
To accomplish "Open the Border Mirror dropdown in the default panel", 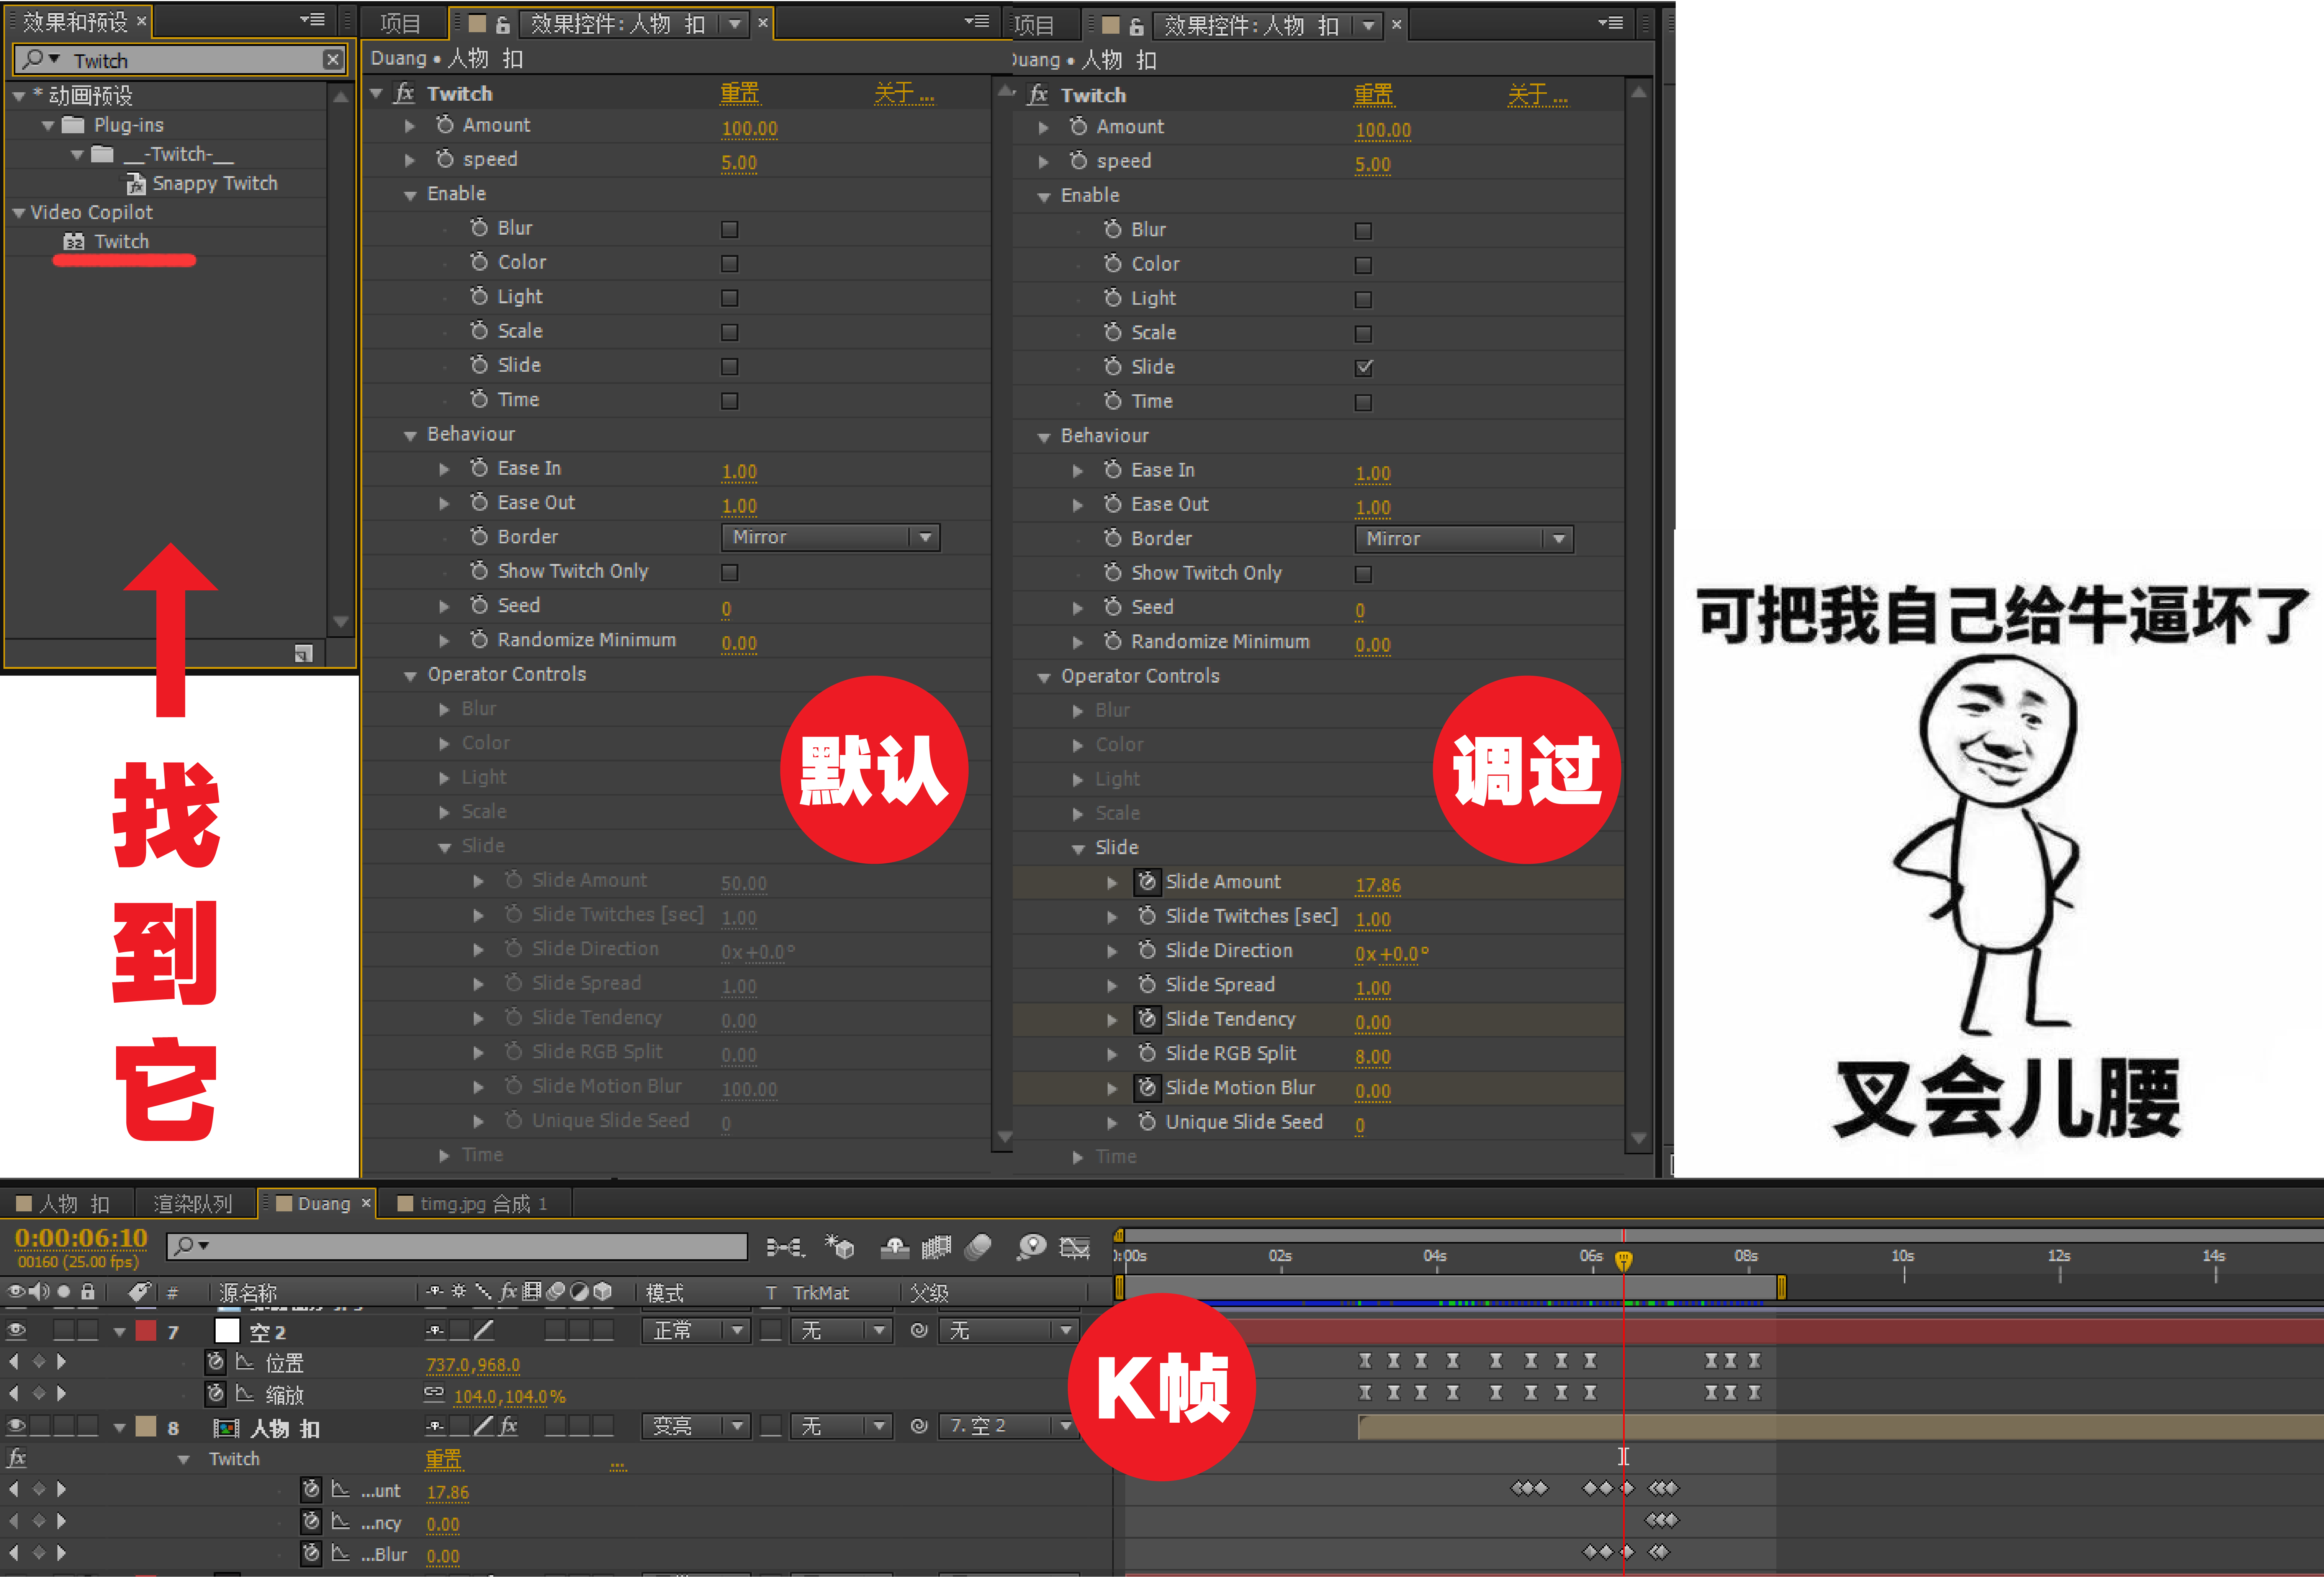I will 830,538.
